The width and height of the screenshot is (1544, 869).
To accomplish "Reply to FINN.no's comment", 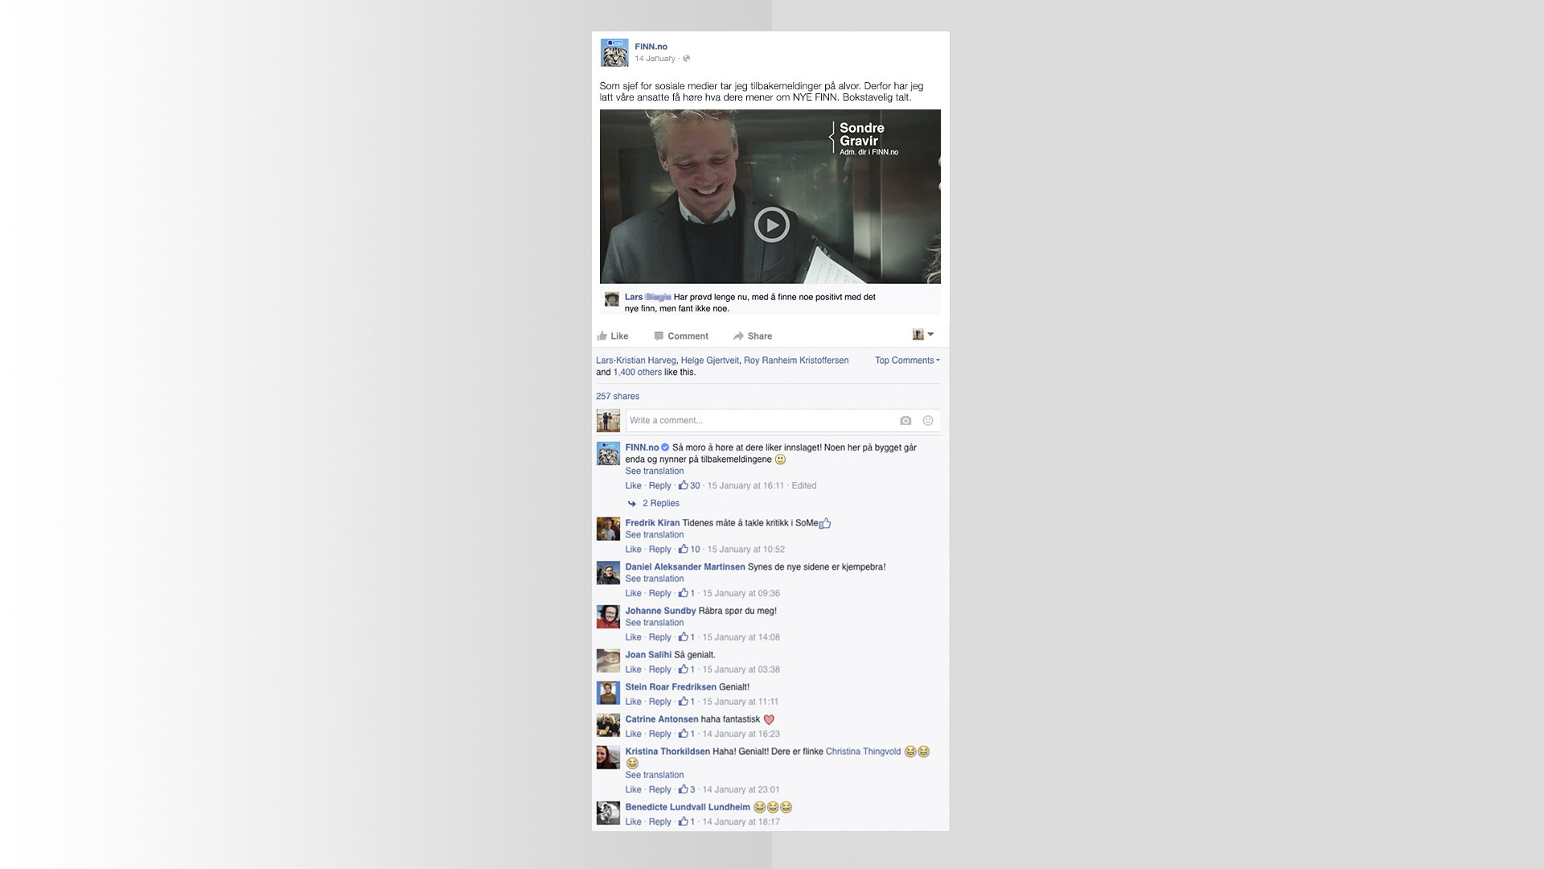I will 659,486.
